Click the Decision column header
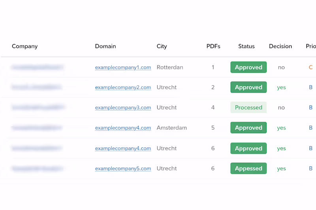The width and height of the screenshot is (316, 210). tap(280, 46)
